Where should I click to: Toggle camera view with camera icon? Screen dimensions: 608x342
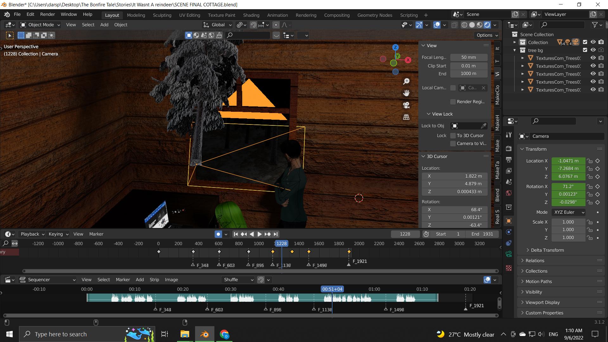tap(406, 105)
